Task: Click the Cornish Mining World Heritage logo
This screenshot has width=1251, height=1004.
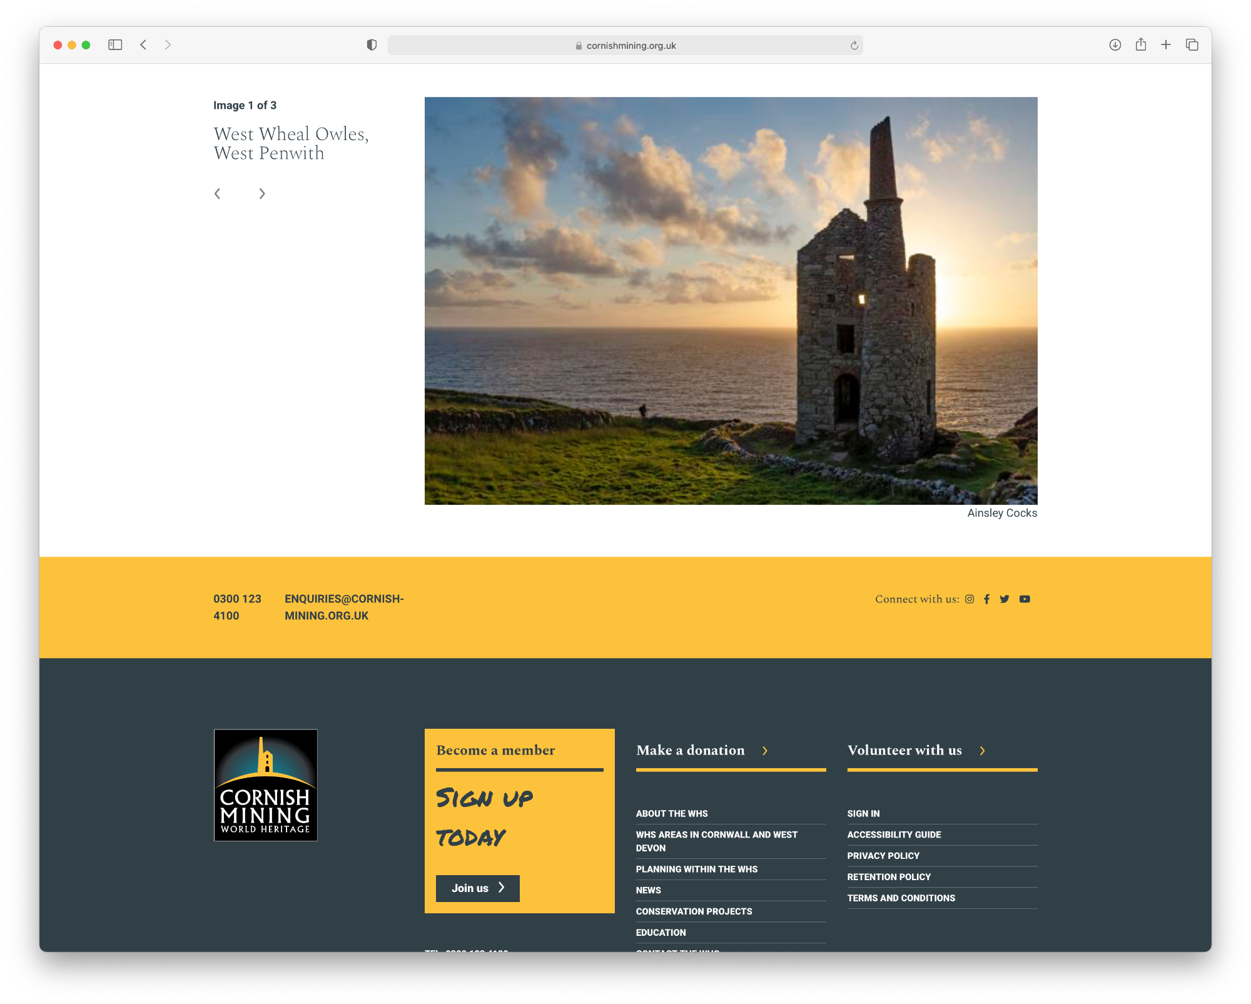Action: click(x=266, y=784)
